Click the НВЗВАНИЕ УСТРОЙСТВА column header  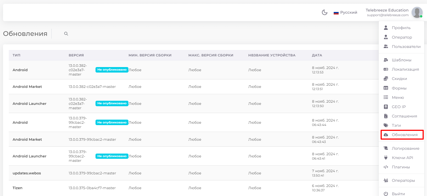[x=272, y=55]
